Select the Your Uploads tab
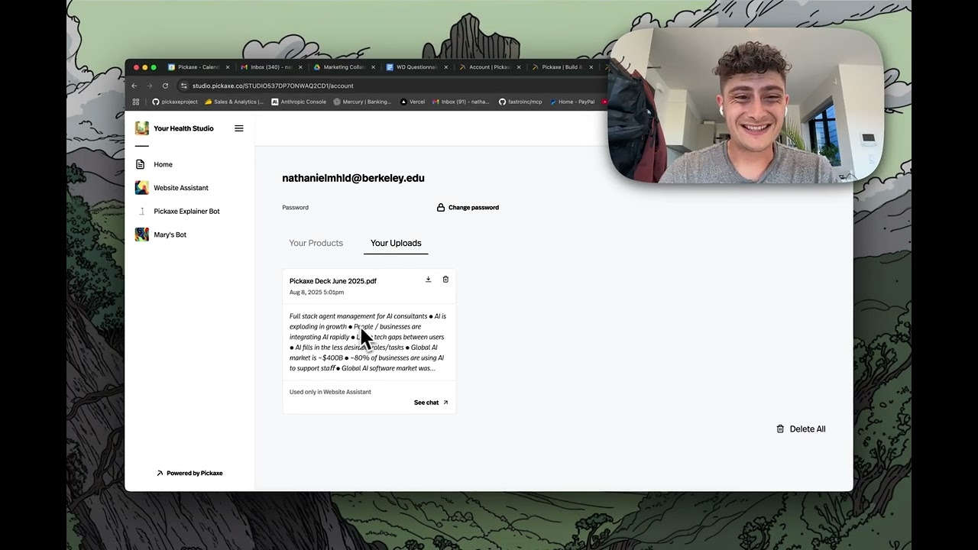This screenshot has height=550, width=978. coord(396,243)
